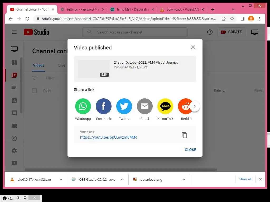This screenshot has height=202, width=270.
Task: Share video on Twitter
Action: (124, 106)
